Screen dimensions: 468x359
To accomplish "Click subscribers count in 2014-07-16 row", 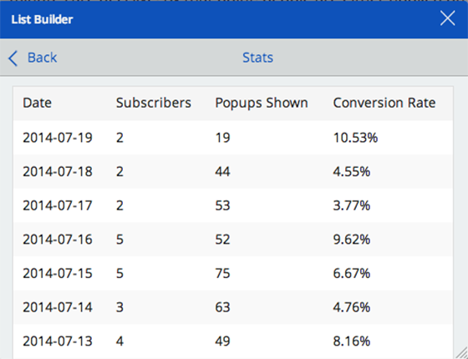I will [x=120, y=240].
